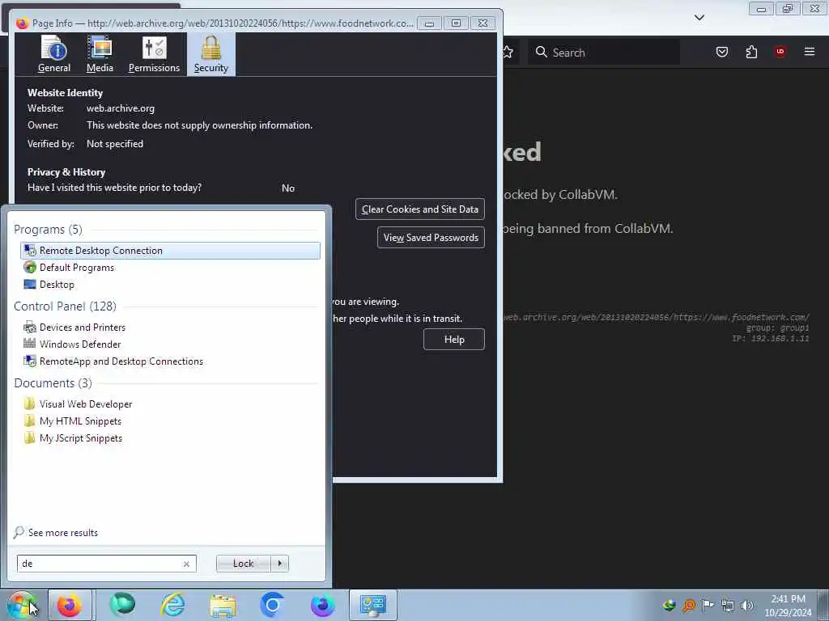Open Devices and Printers result
829x621 pixels.
point(170,327)
